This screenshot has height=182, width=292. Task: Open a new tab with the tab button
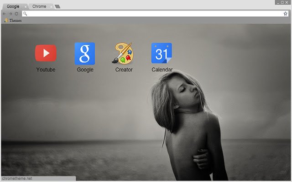click(57, 6)
